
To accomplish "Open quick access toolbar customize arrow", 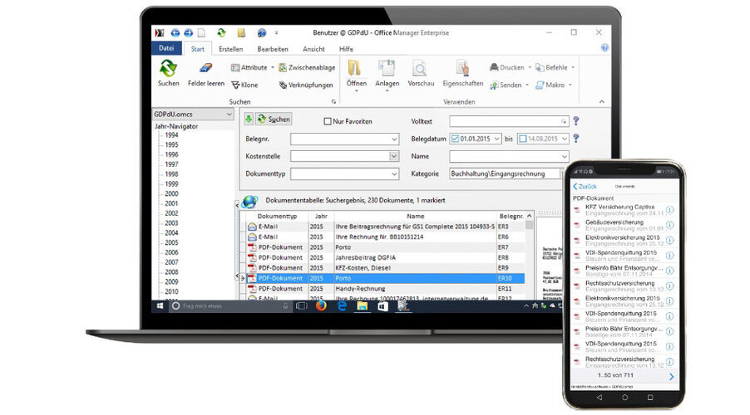I will point(276,33).
